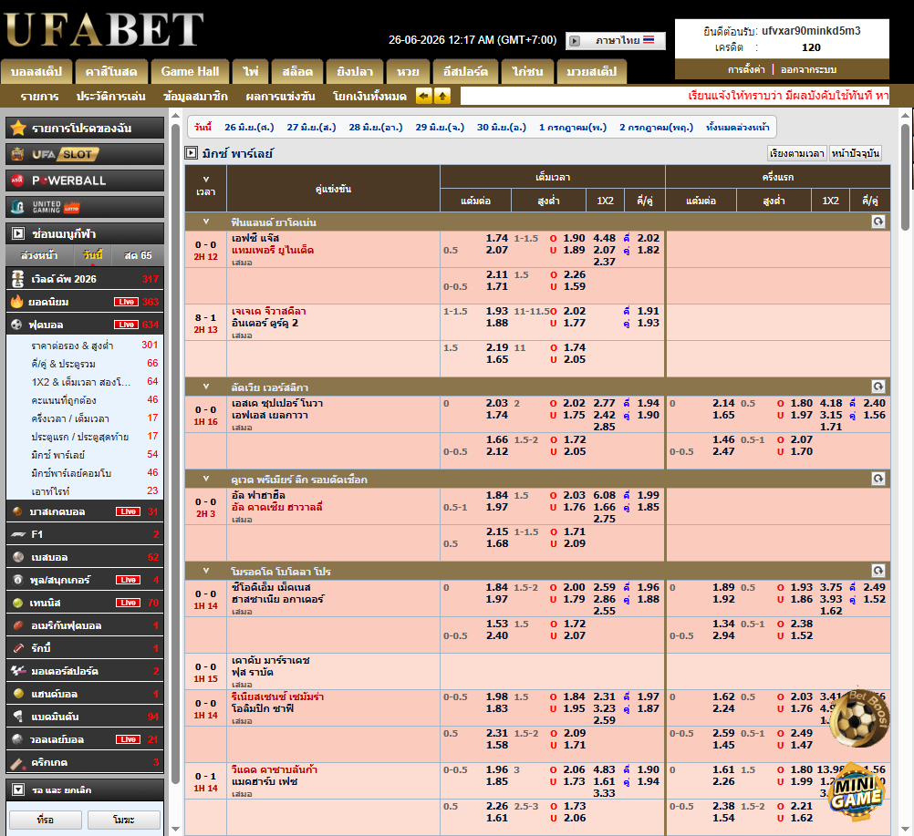Select มอเตอร์สปอร์ต sport category

pos(85,671)
